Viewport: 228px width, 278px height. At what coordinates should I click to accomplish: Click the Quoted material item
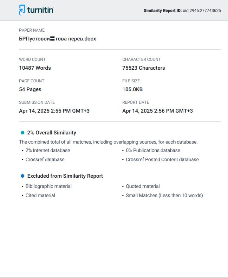pos(143,187)
